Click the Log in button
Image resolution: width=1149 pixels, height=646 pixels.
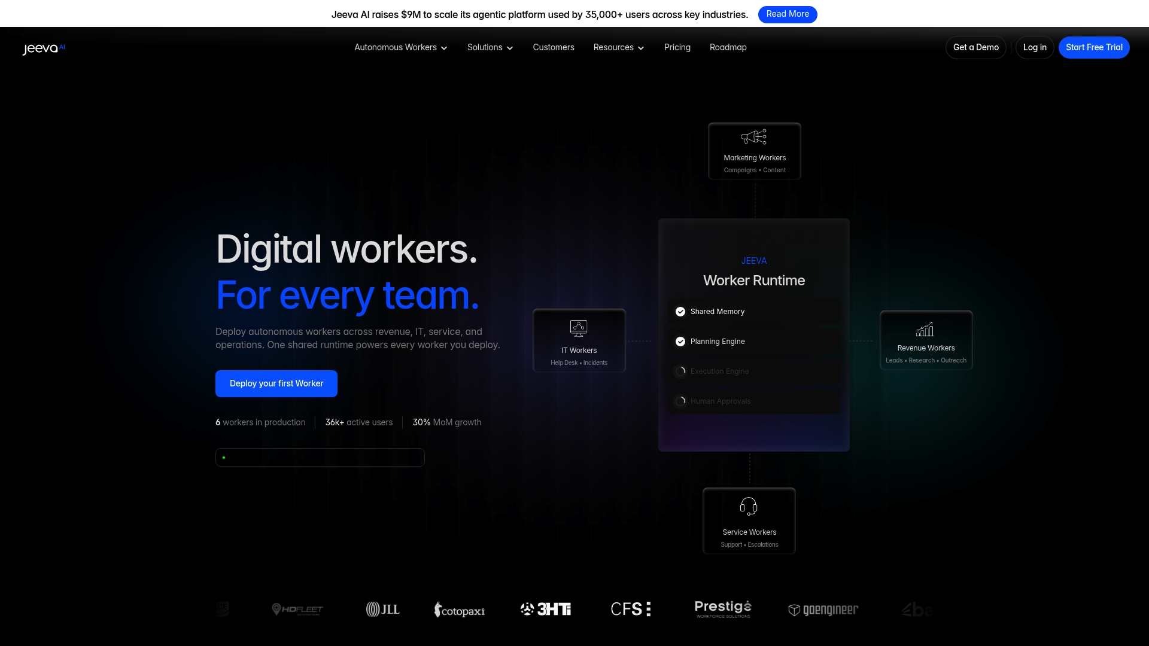click(x=1035, y=48)
